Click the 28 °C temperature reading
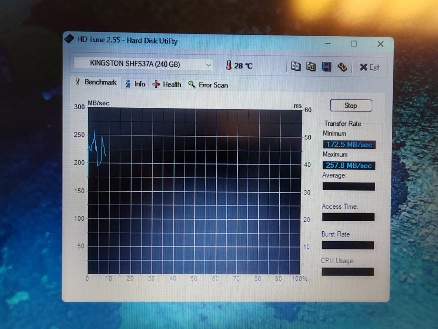 (243, 66)
